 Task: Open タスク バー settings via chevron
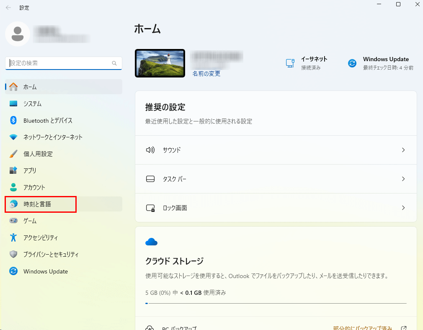(403, 179)
